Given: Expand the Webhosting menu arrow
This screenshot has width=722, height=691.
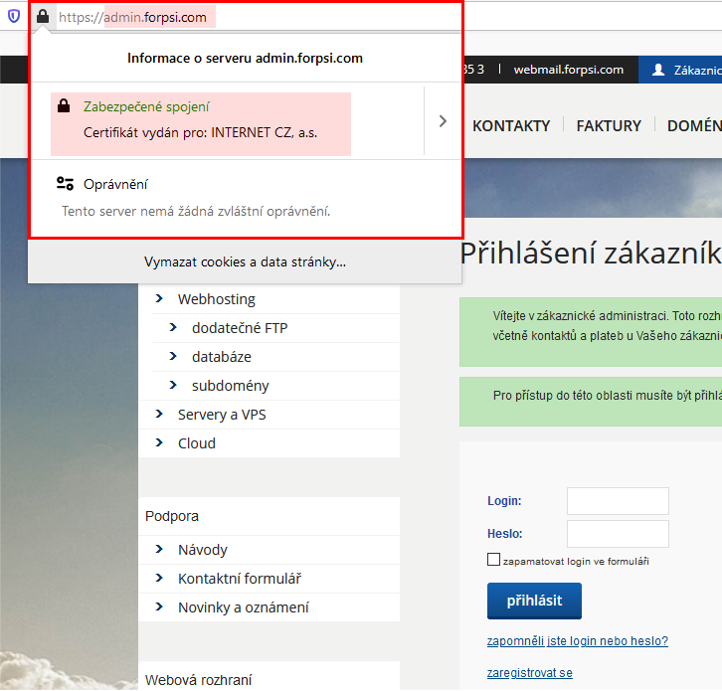Looking at the screenshot, I should [x=159, y=298].
